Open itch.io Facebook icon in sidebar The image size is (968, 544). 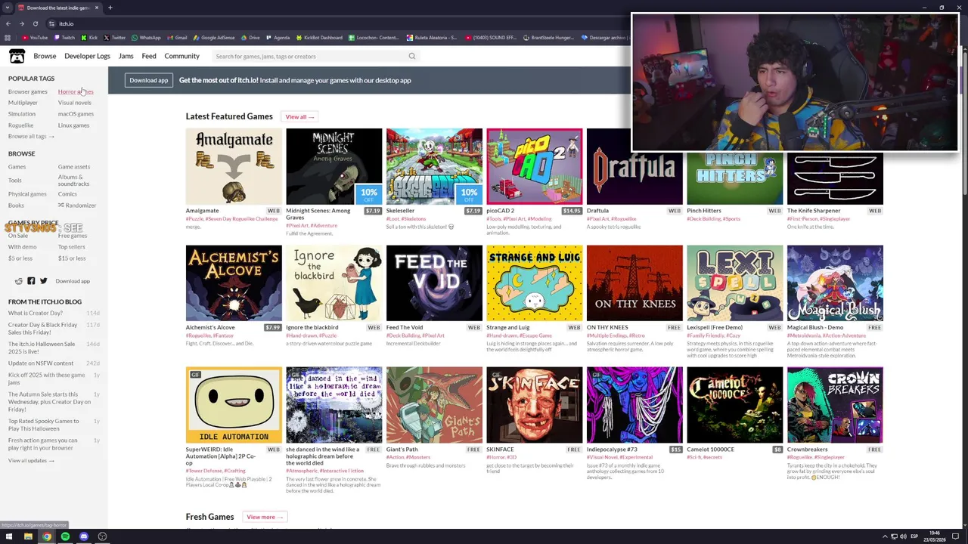[31, 281]
